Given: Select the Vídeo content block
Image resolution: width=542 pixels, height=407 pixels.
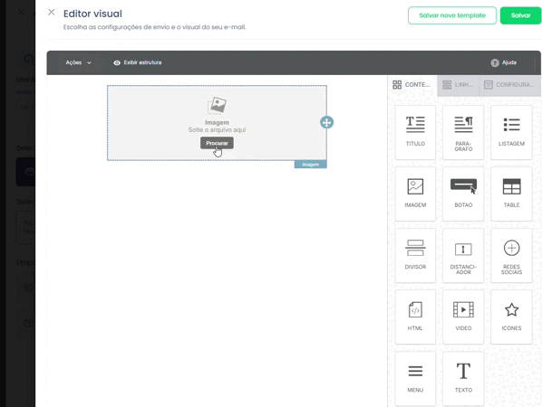Looking at the screenshot, I should (463, 317).
